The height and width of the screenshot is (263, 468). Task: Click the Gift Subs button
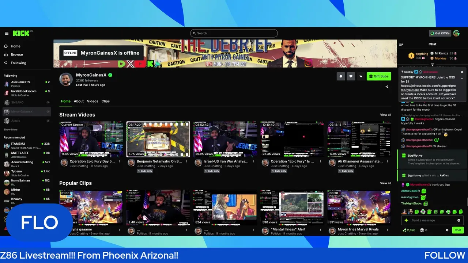tap(379, 76)
